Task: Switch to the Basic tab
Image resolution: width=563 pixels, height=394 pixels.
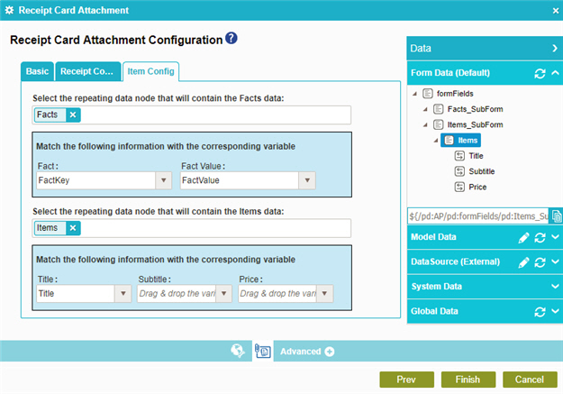Action: click(x=37, y=71)
